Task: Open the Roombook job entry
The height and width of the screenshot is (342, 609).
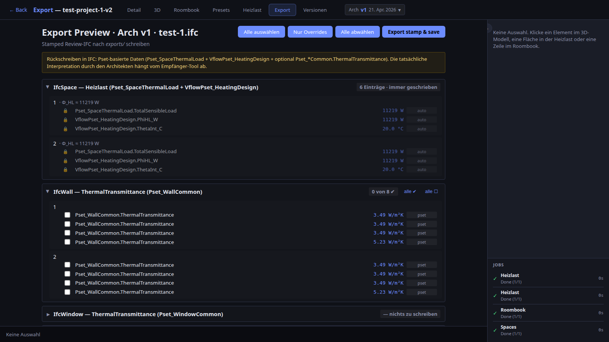Action: [548, 313]
